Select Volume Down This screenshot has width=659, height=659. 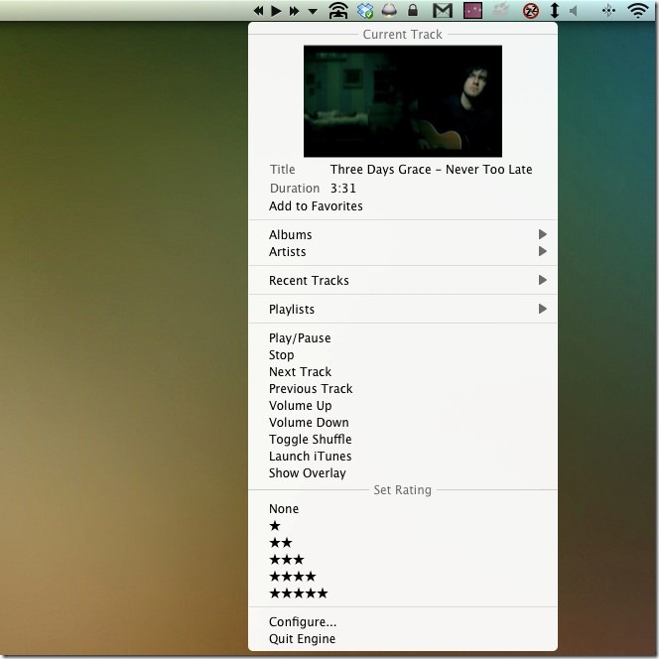pos(402,423)
